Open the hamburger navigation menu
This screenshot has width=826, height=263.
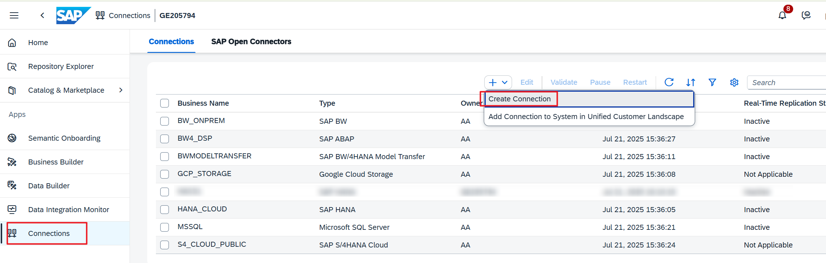[14, 16]
